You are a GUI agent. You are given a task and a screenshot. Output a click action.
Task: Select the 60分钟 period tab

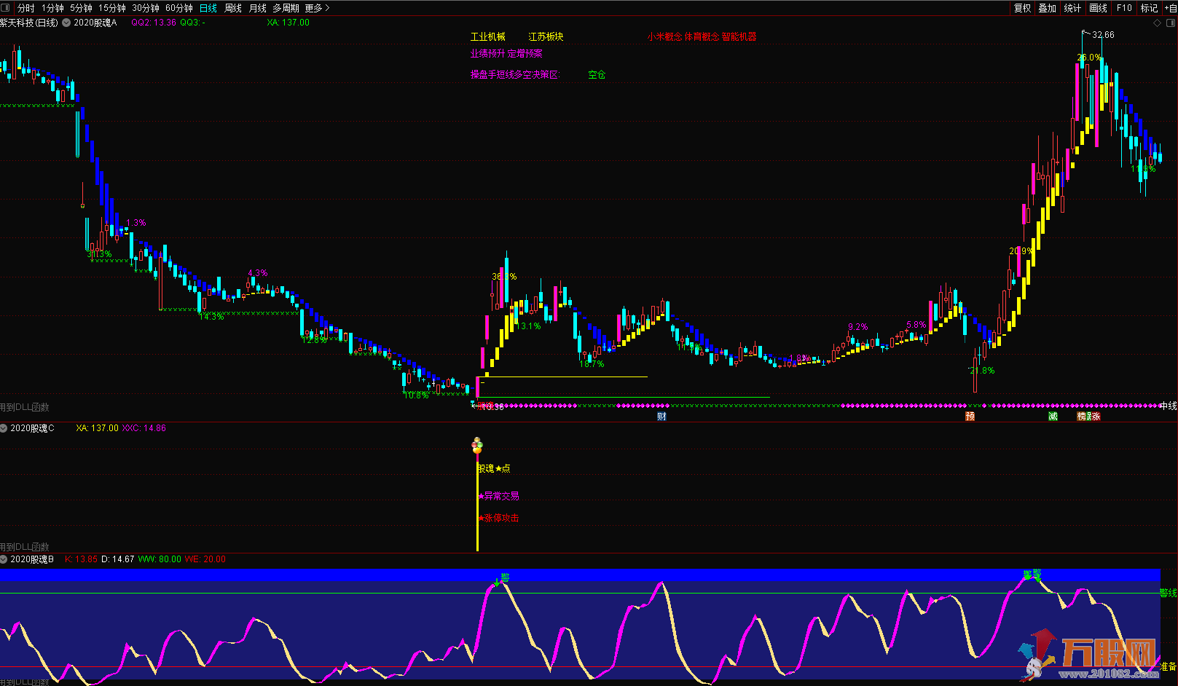179,8
